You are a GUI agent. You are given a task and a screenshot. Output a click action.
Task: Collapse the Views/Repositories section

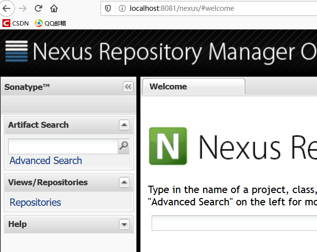(x=124, y=182)
